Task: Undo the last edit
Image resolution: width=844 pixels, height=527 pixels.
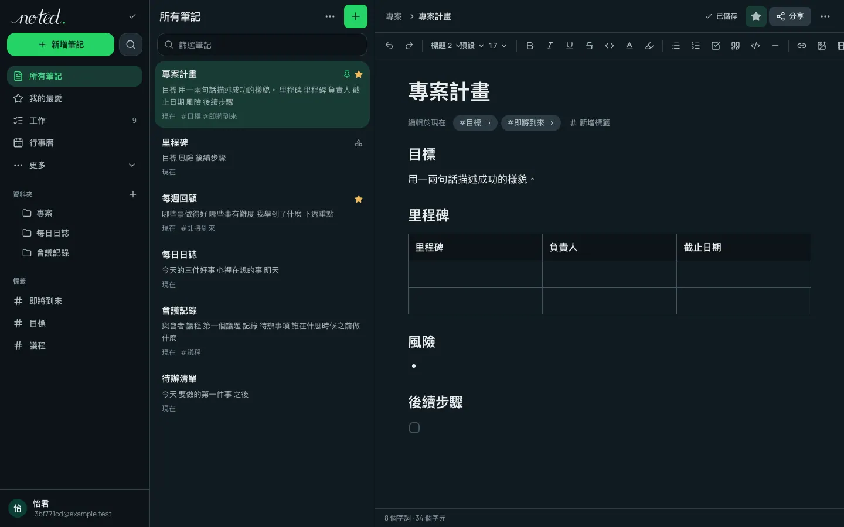Action: 389,46
